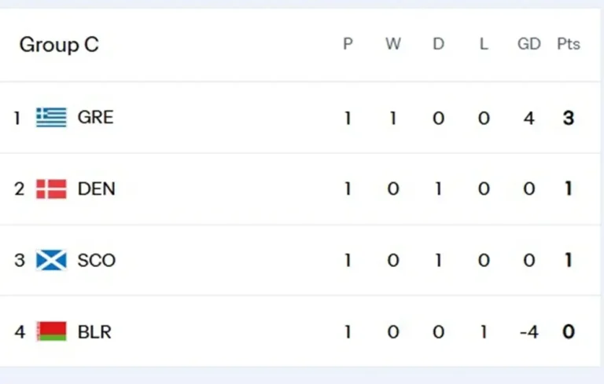Screen dimensions: 604x384
Task: Click the P column header
Action: click(x=348, y=45)
